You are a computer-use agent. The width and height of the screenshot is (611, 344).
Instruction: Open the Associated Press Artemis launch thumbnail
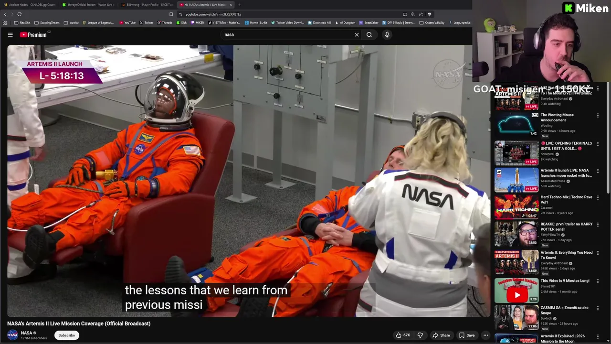click(516, 180)
